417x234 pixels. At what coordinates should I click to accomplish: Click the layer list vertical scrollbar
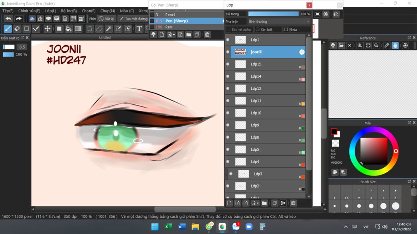(309, 104)
